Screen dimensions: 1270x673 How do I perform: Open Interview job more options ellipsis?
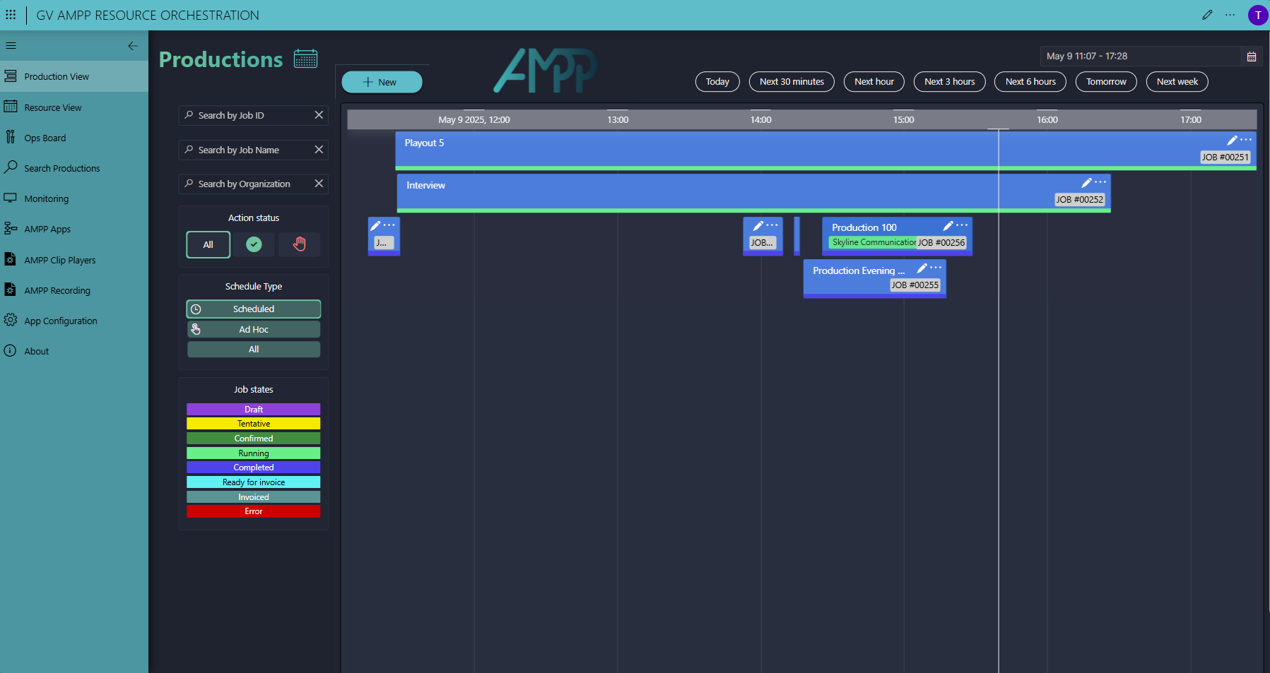1100,182
